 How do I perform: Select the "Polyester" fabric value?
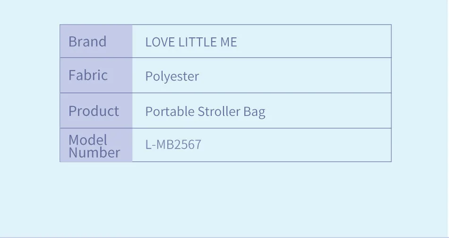point(172,76)
